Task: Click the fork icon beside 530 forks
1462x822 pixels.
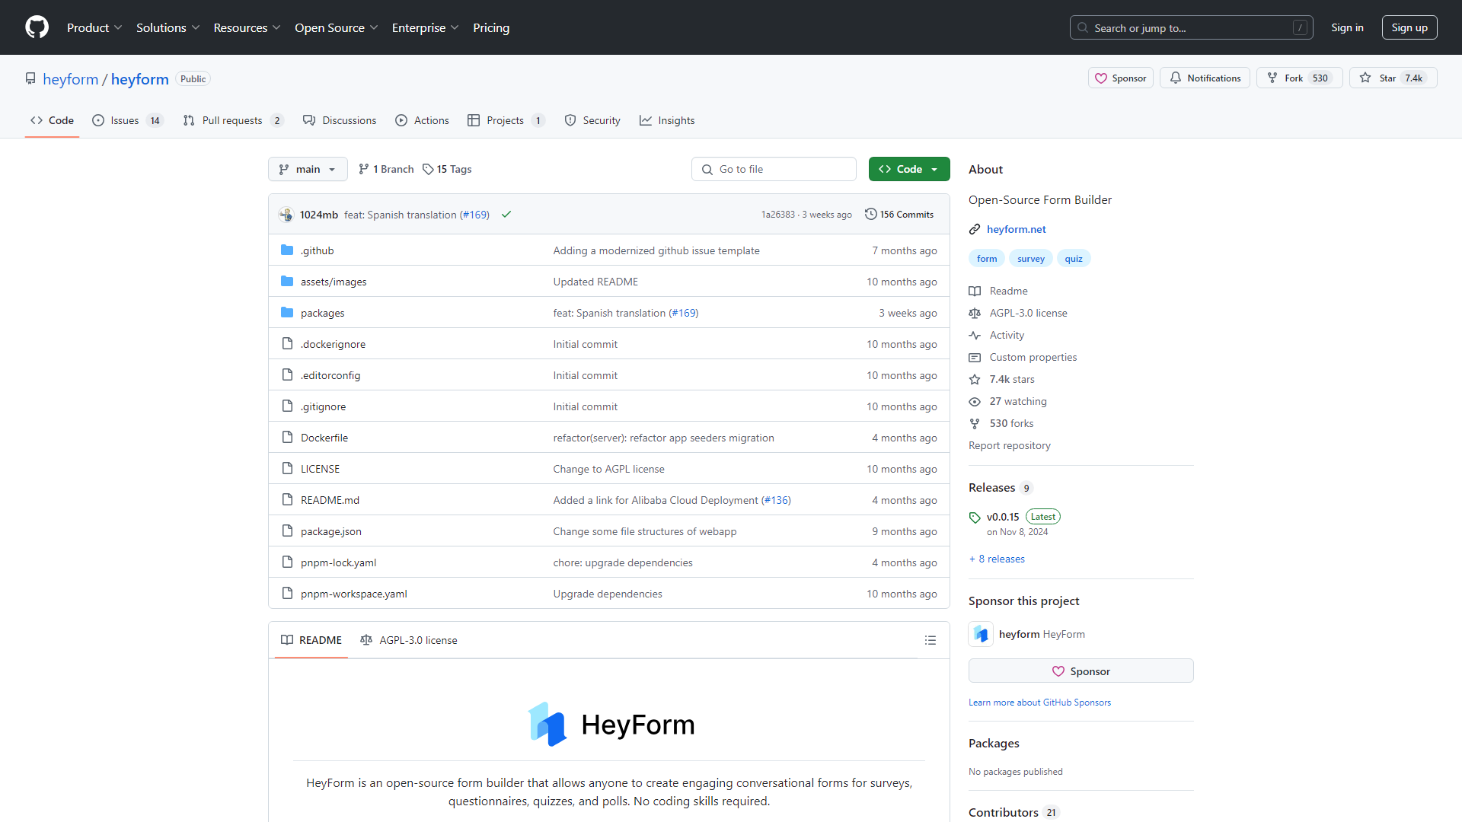Action: tap(975, 423)
